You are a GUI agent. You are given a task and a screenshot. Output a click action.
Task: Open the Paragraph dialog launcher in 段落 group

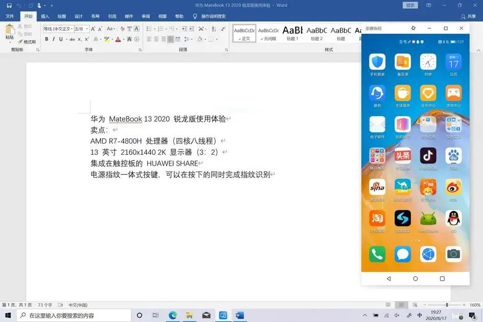click(226, 50)
